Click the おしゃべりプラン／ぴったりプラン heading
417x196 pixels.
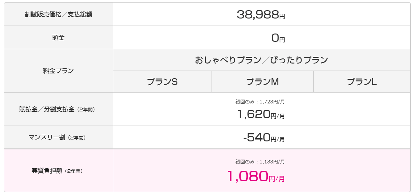pyautogui.click(x=262, y=60)
